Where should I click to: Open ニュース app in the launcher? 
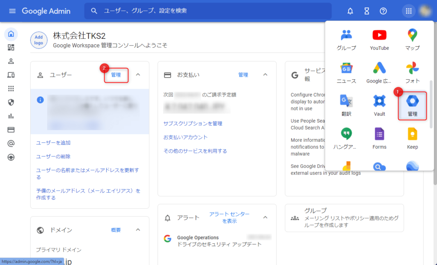(346, 73)
